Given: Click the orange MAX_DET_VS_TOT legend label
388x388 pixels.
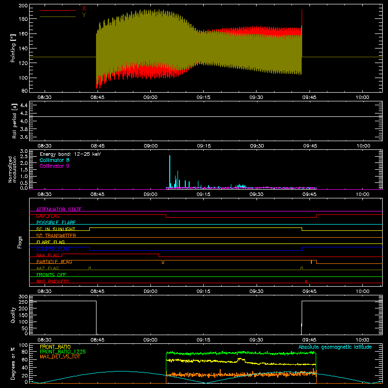Looking at the screenshot, I should point(60,356).
